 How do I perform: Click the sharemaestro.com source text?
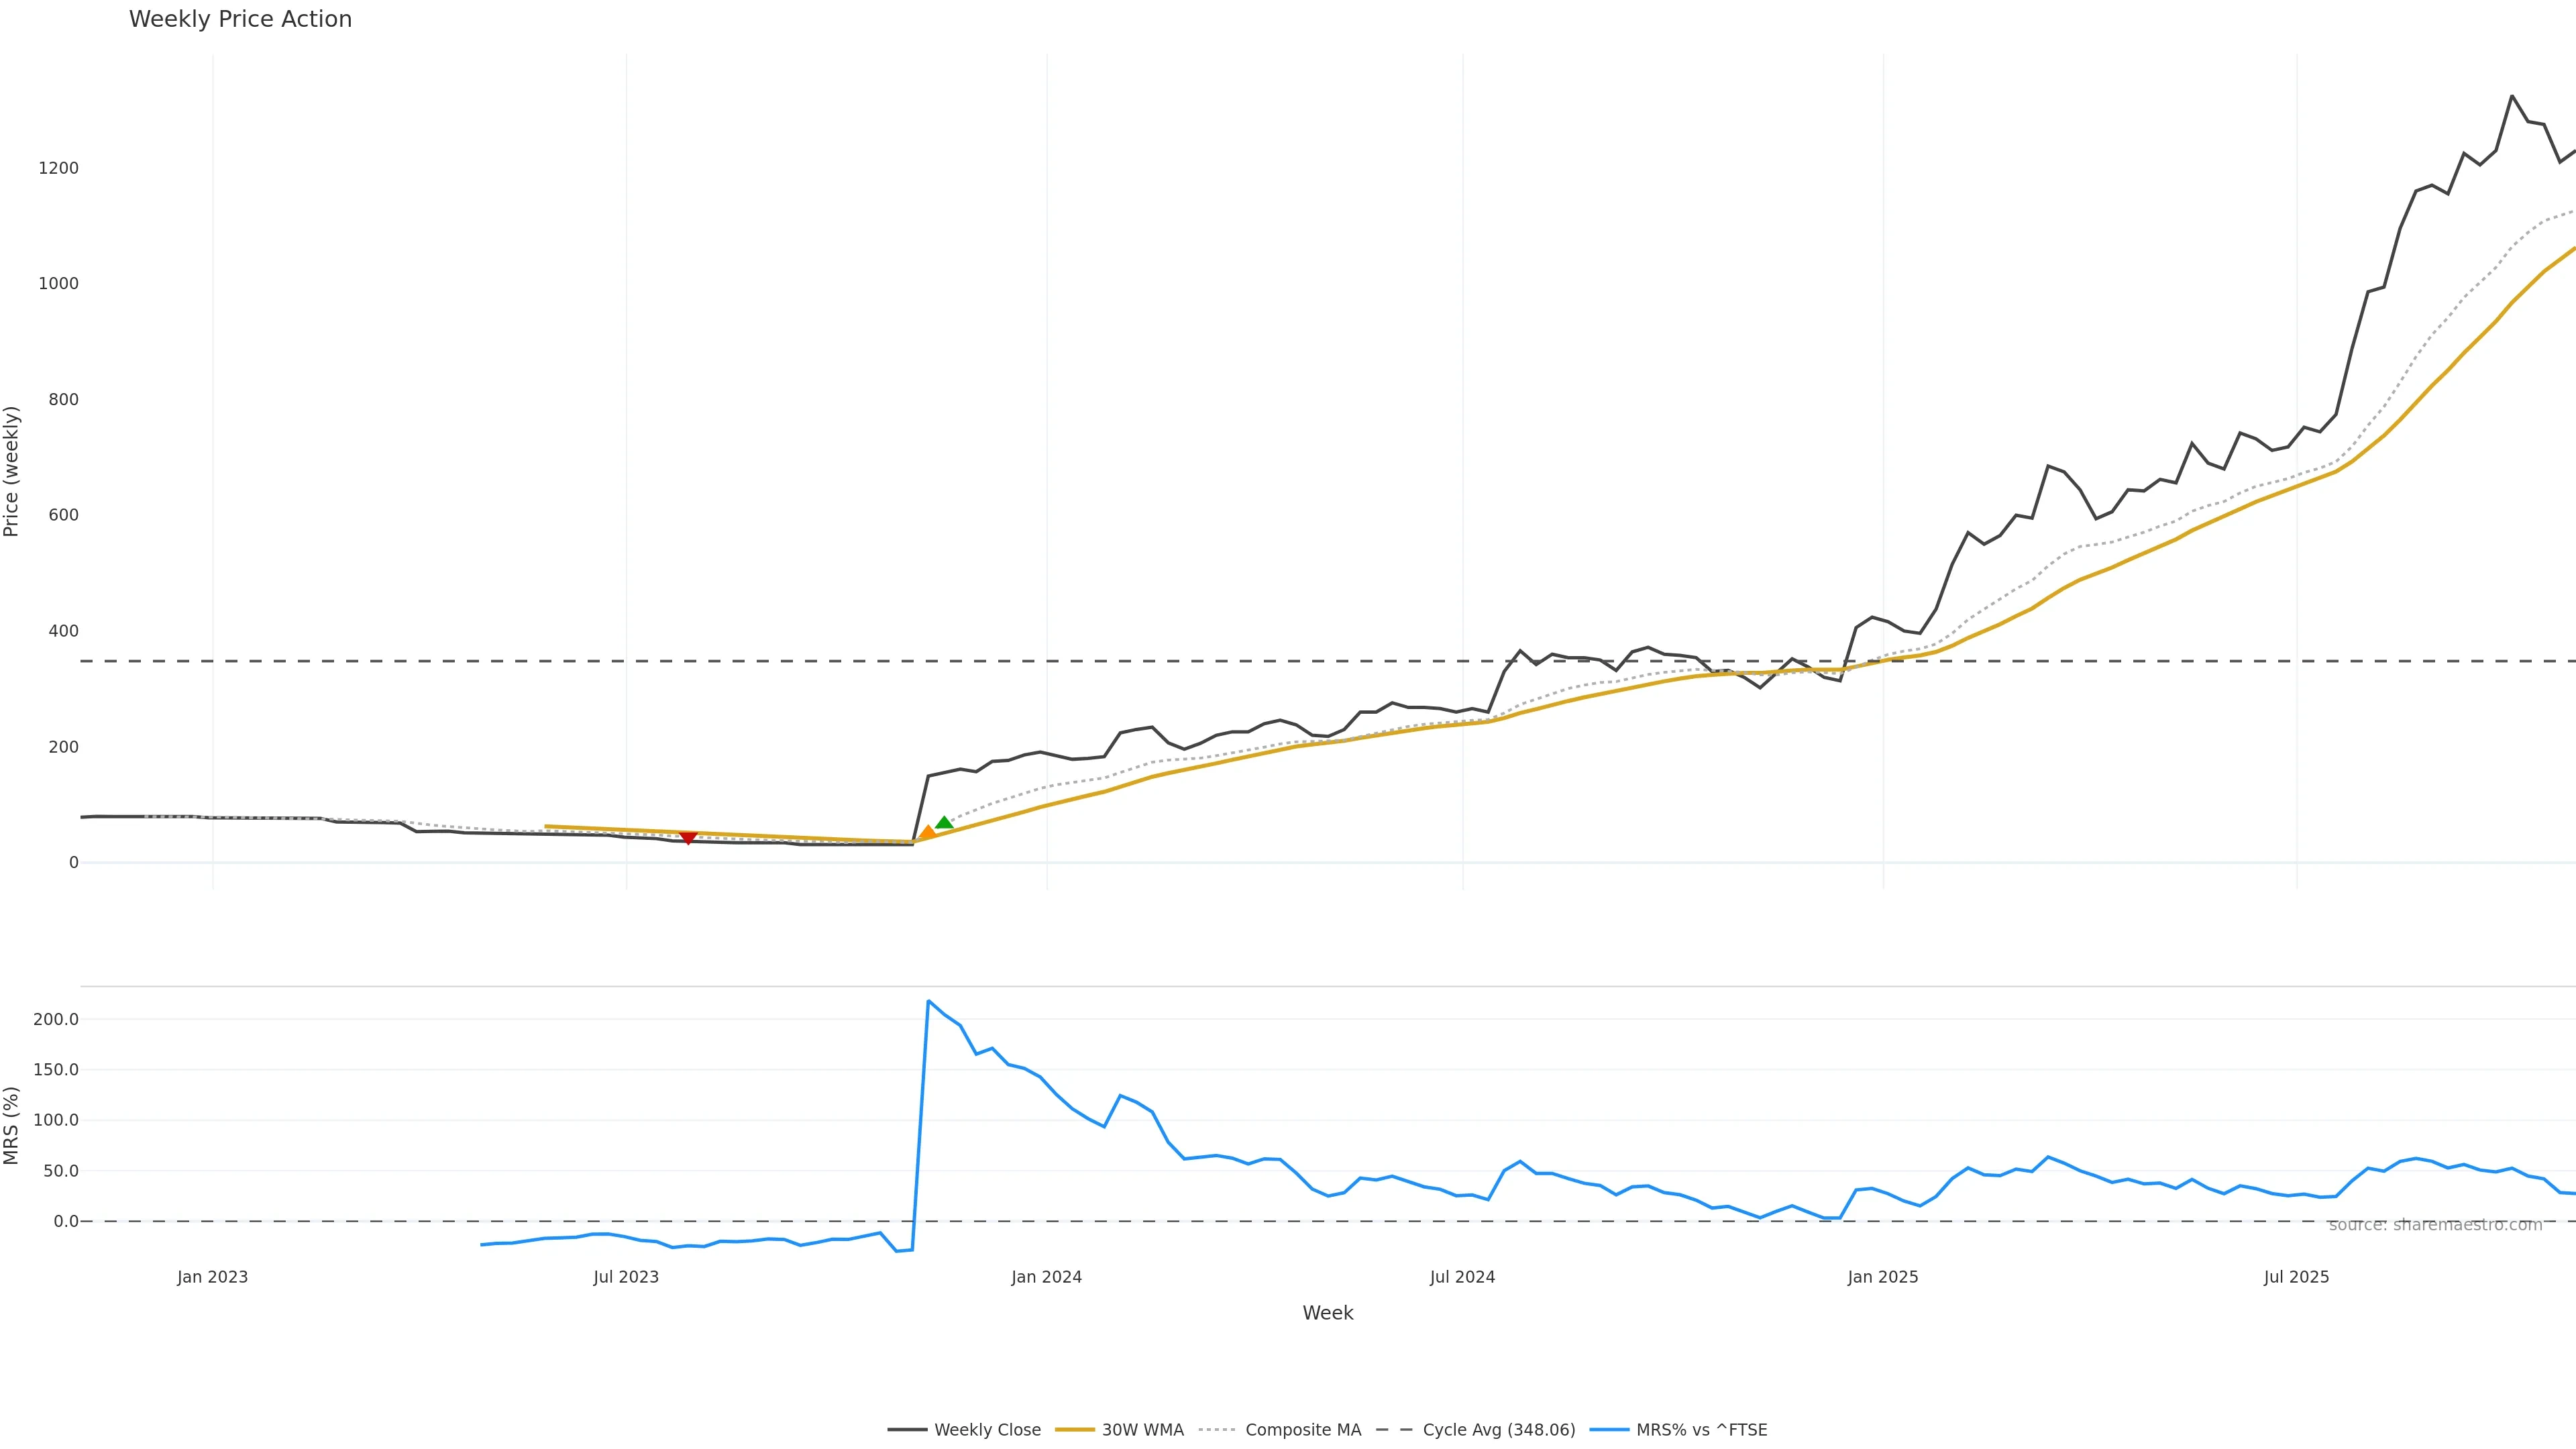tap(2435, 1225)
